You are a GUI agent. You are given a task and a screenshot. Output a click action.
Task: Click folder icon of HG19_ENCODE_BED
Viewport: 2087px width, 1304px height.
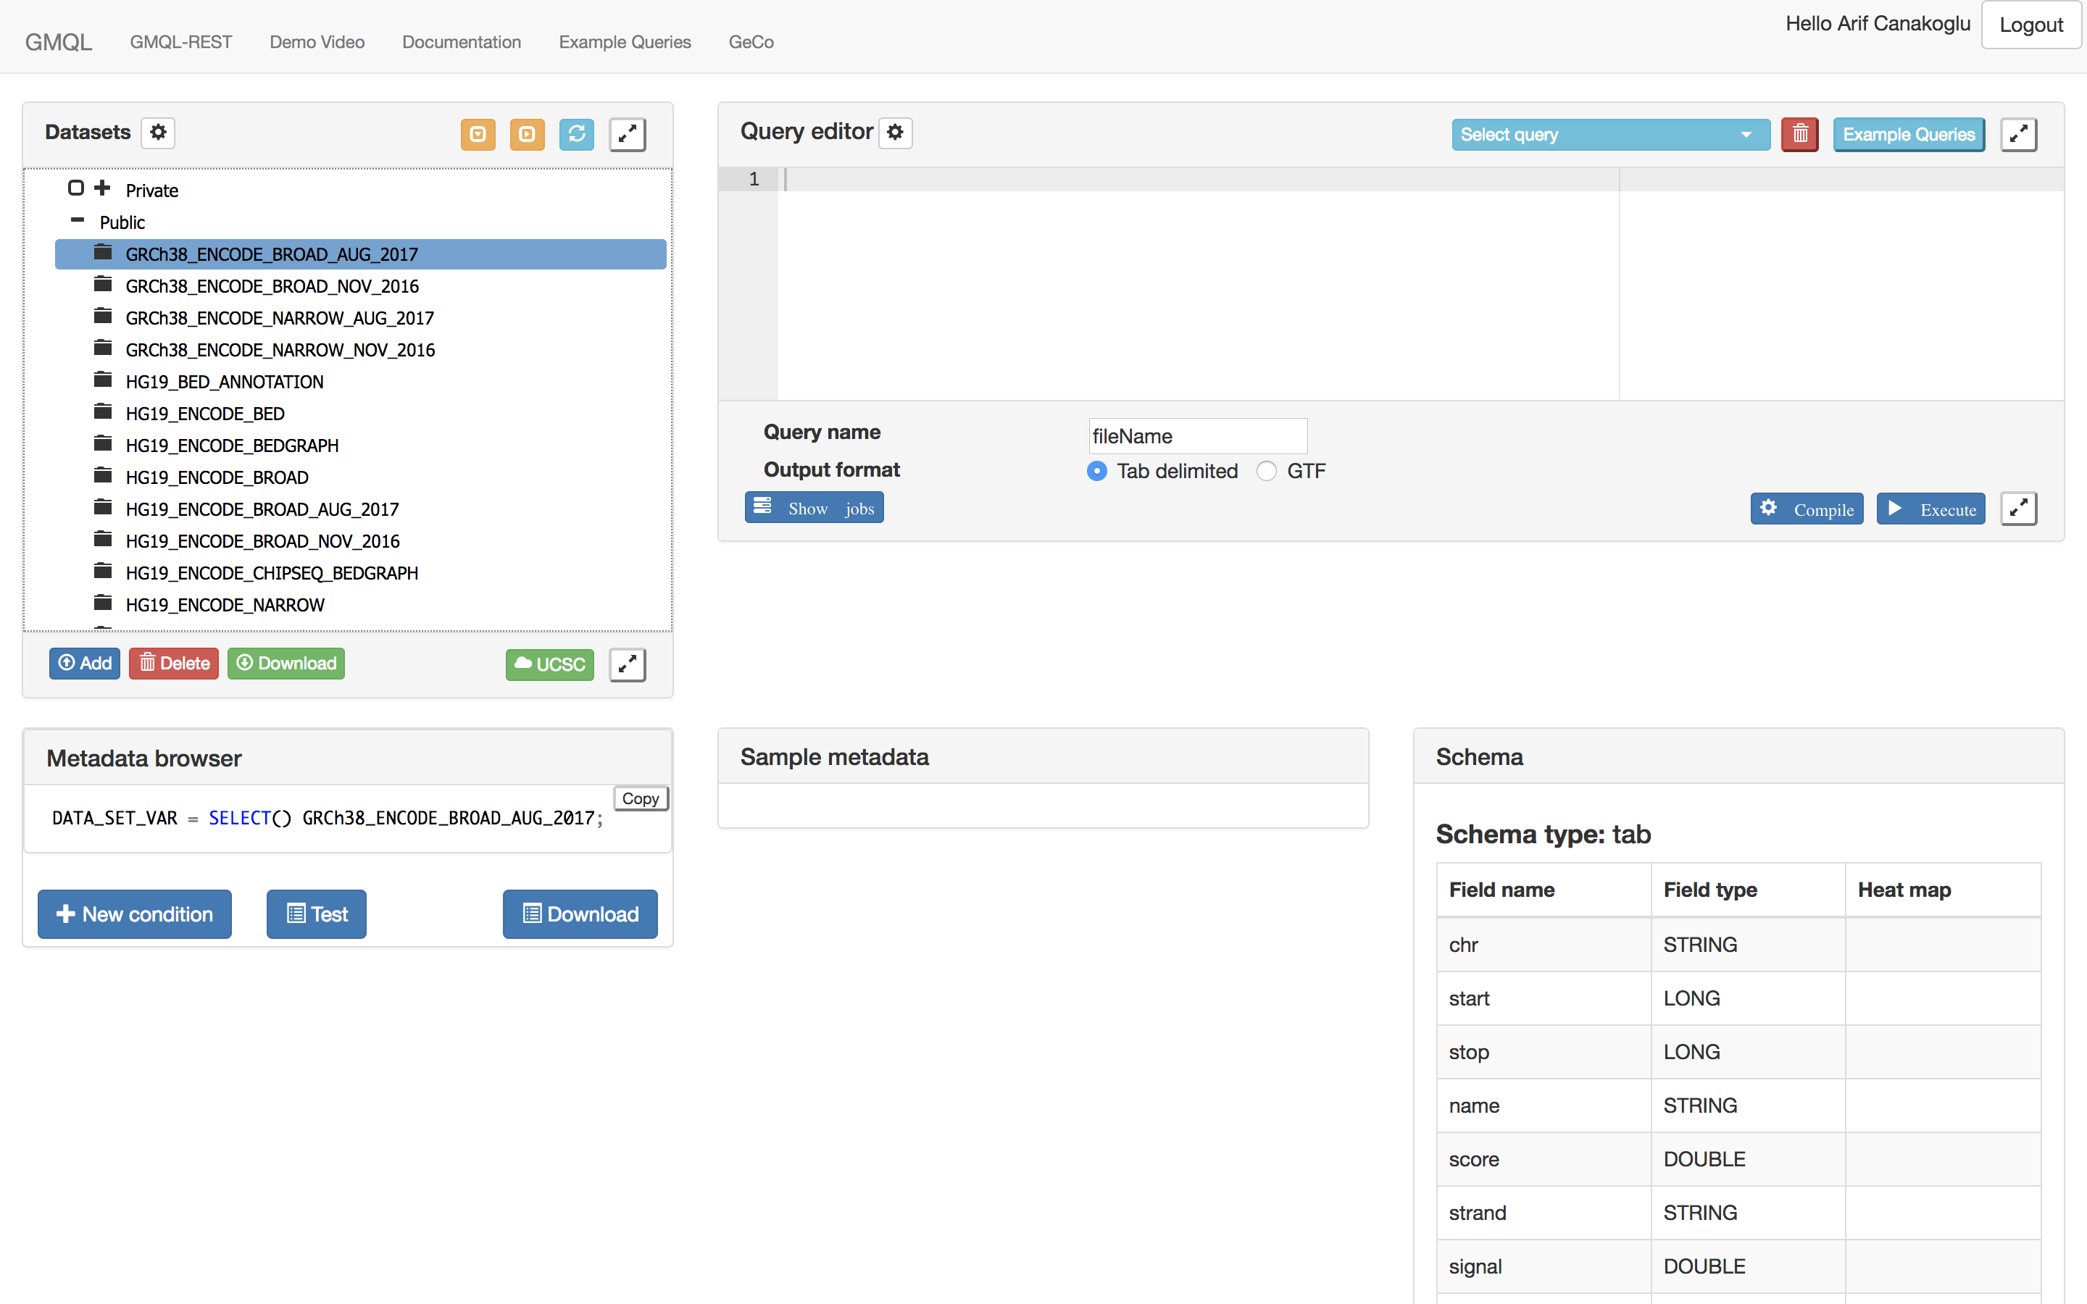click(103, 412)
